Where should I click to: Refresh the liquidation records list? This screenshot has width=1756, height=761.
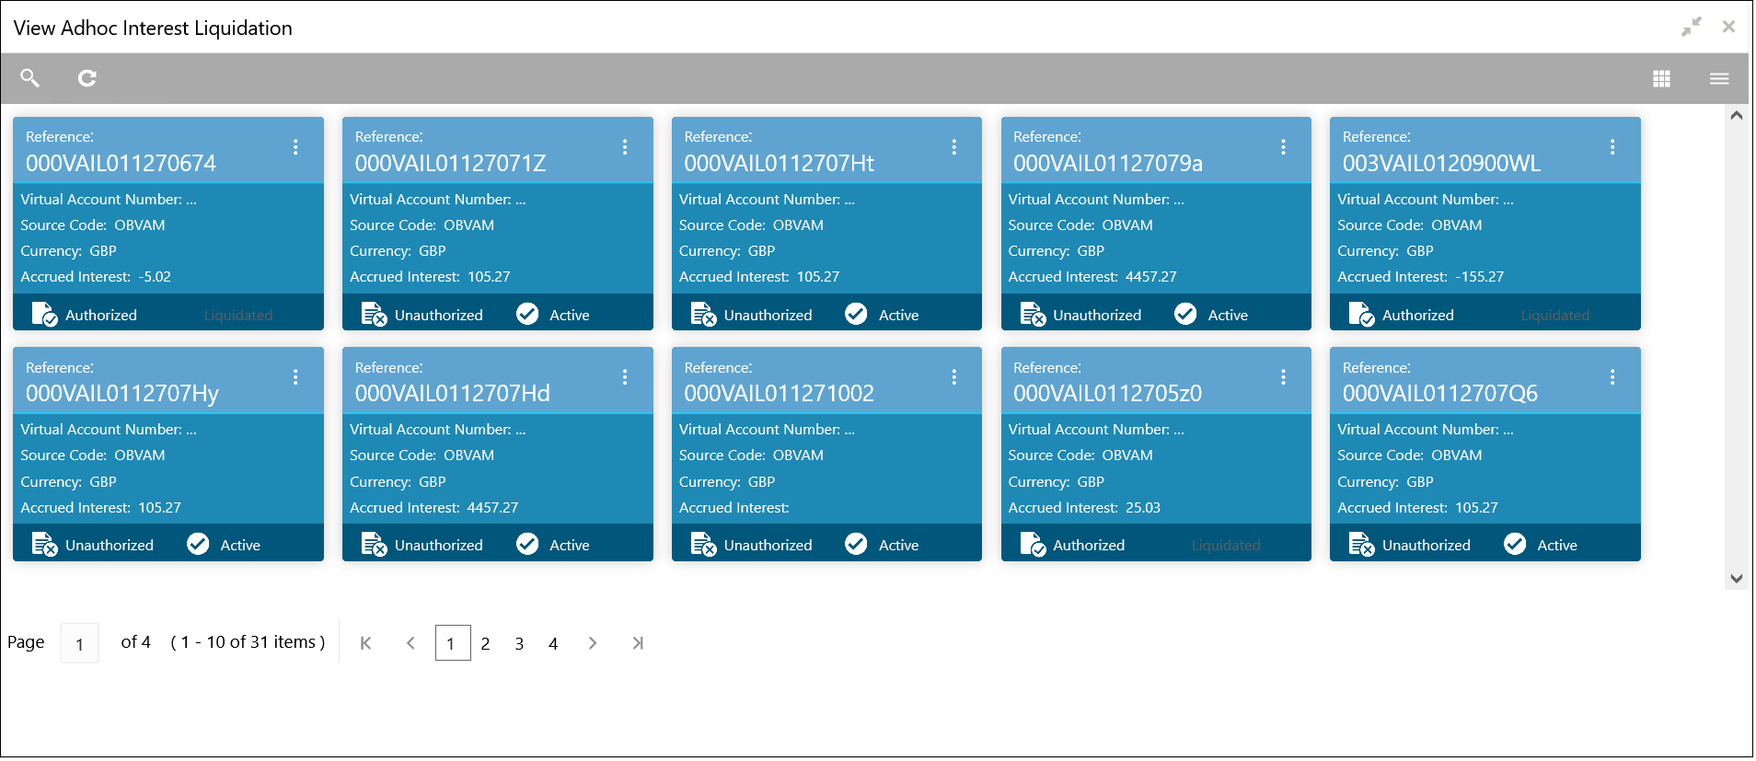coord(87,78)
